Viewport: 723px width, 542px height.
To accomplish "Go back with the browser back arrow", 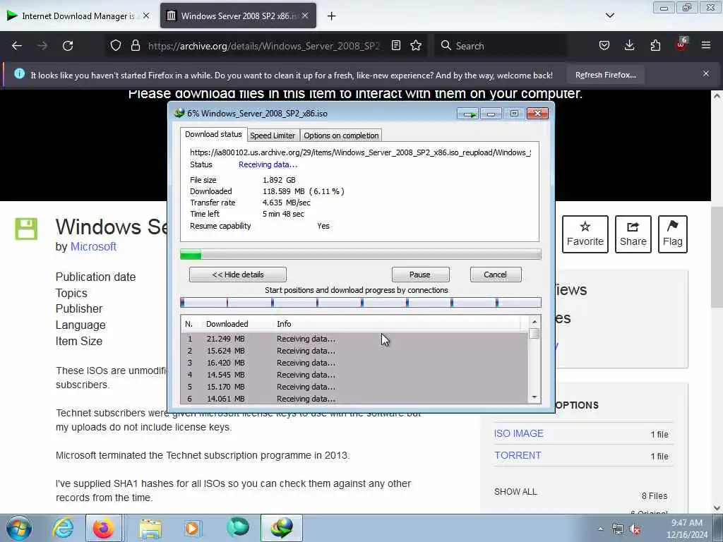I will [x=17, y=46].
